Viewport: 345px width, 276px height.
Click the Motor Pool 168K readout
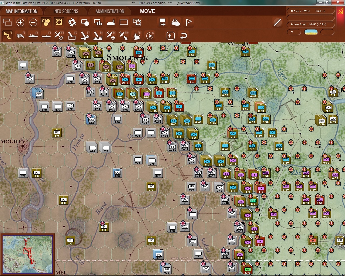point(310,24)
